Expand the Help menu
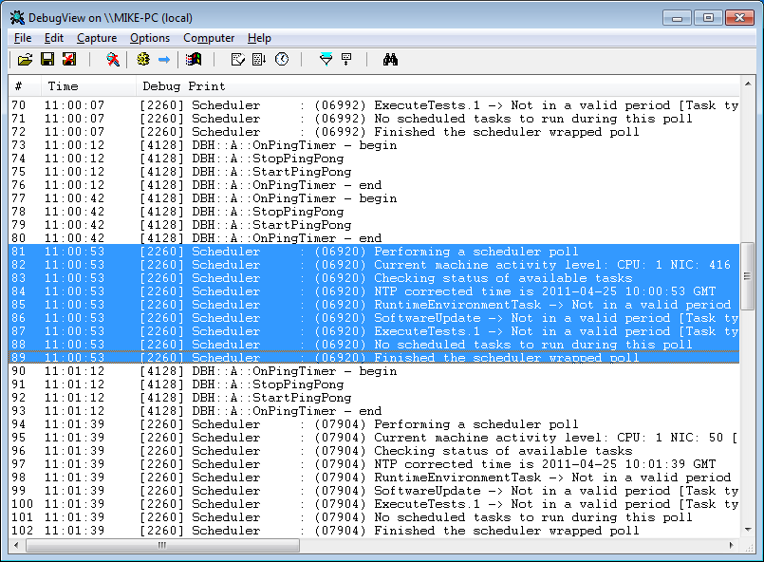764x562 pixels. pos(259,38)
